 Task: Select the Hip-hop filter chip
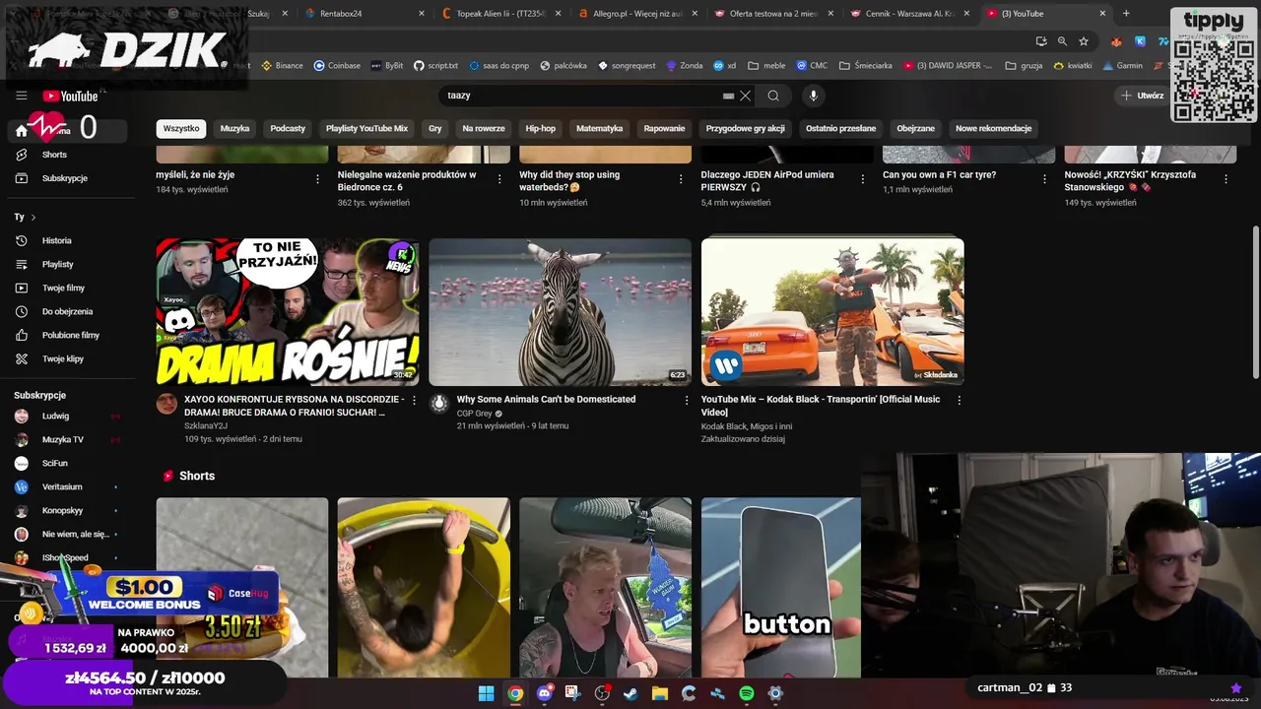pos(541,128)
